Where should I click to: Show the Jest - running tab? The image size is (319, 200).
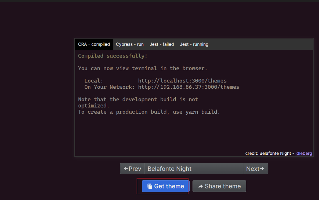click(x=194, y=44)
